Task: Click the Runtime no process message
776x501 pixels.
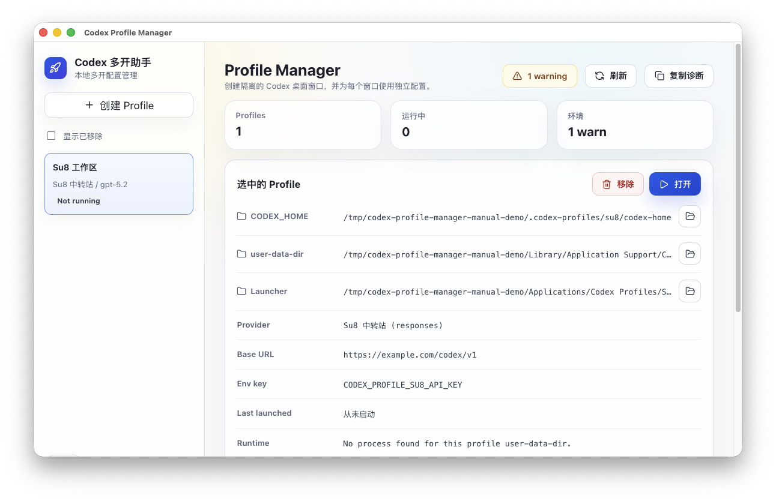Action: click(x=457, y=443)
